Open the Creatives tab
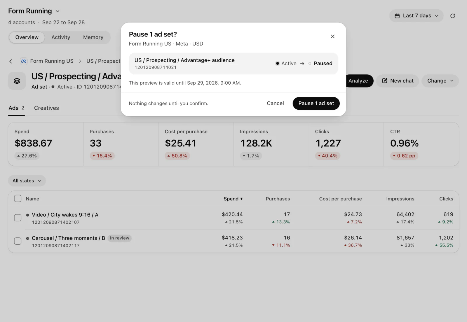 (46, 108)
